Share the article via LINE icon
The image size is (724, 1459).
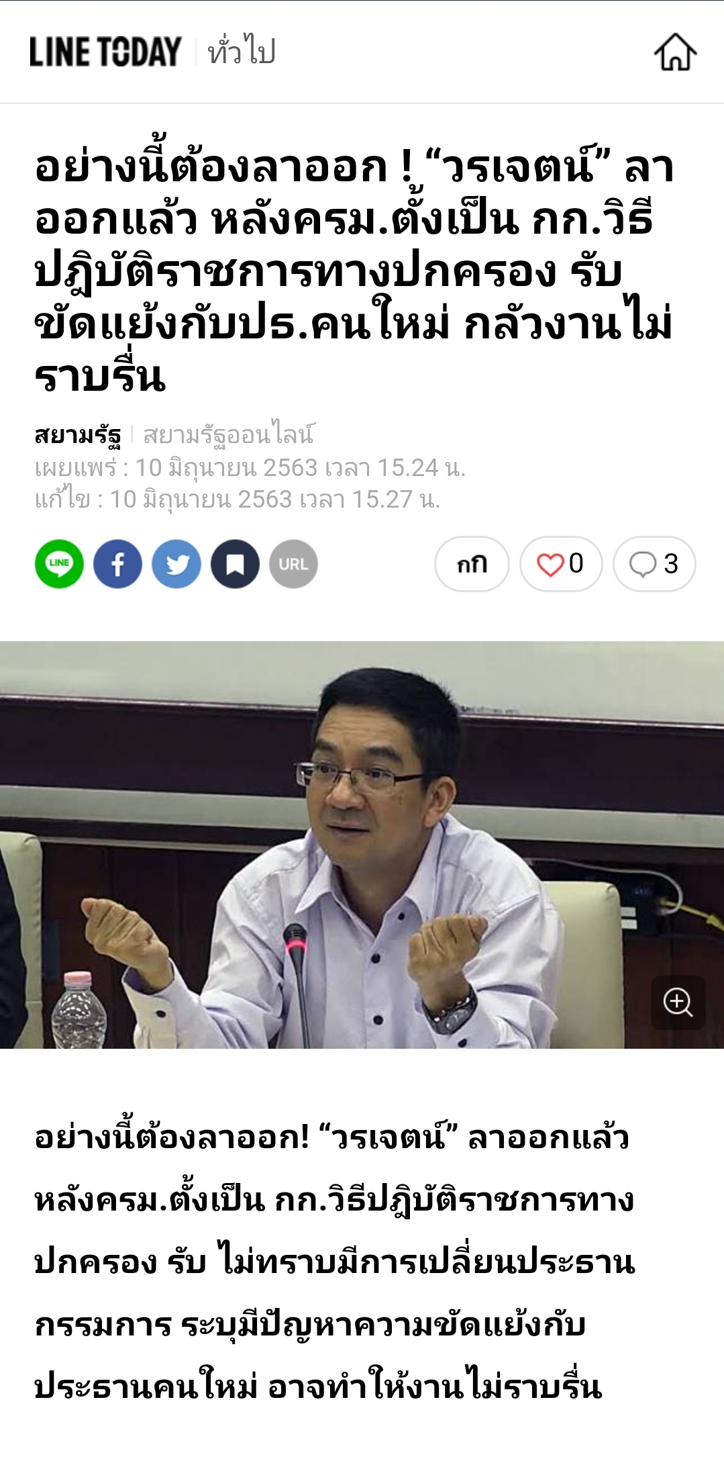59,564
